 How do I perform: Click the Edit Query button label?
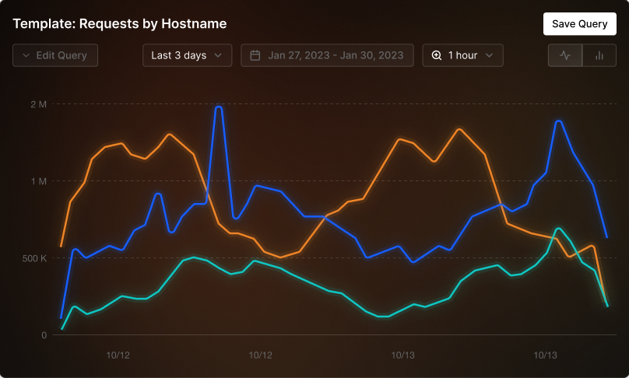click(61, 55)
